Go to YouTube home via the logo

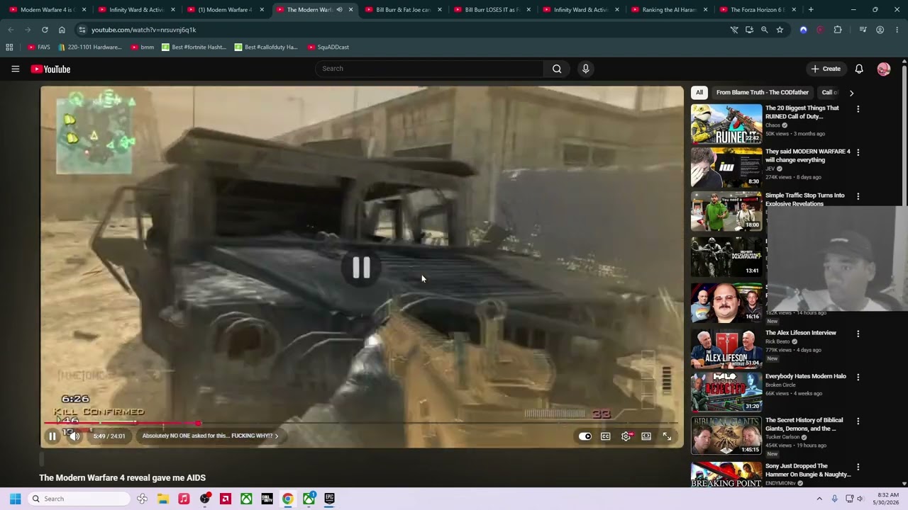pos(50,69)
